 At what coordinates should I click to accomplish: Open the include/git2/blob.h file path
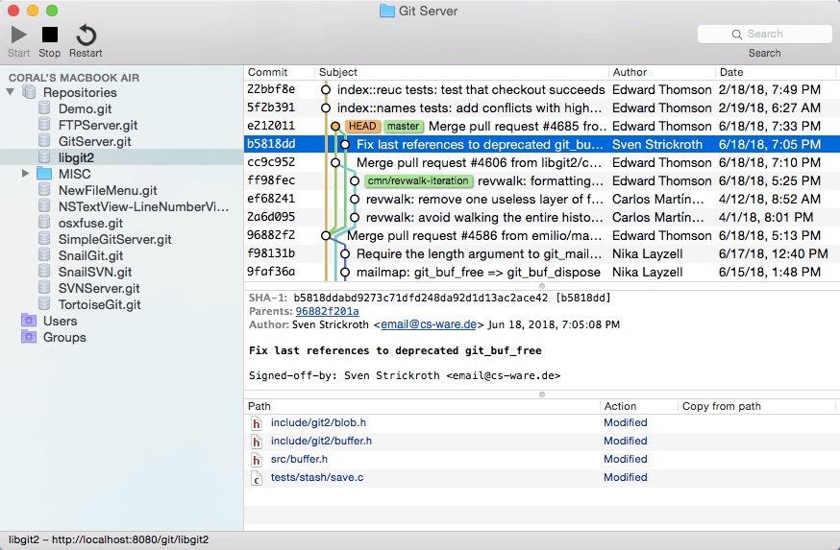318,422
